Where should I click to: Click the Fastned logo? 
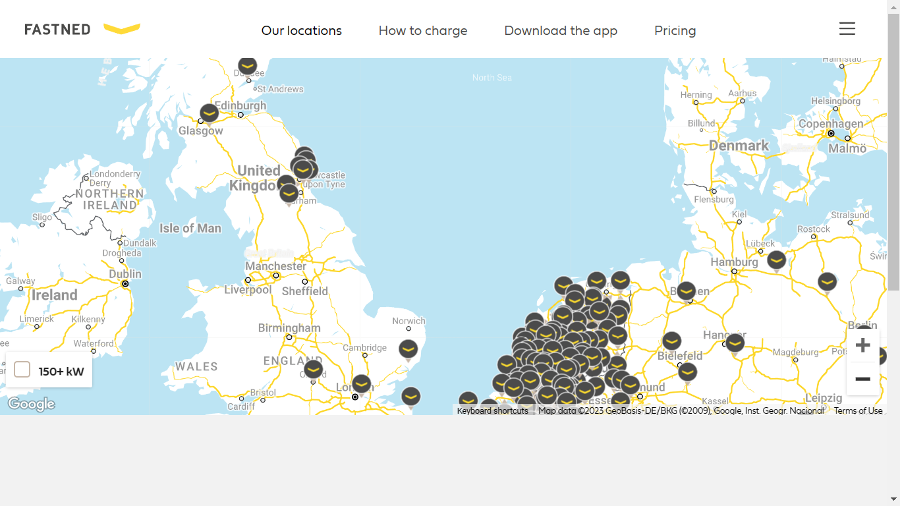pyautogui.click(x=82, y=29)
